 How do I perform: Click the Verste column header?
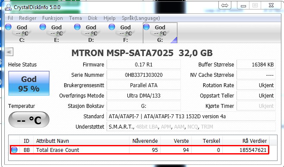click(x=176, y=141)
